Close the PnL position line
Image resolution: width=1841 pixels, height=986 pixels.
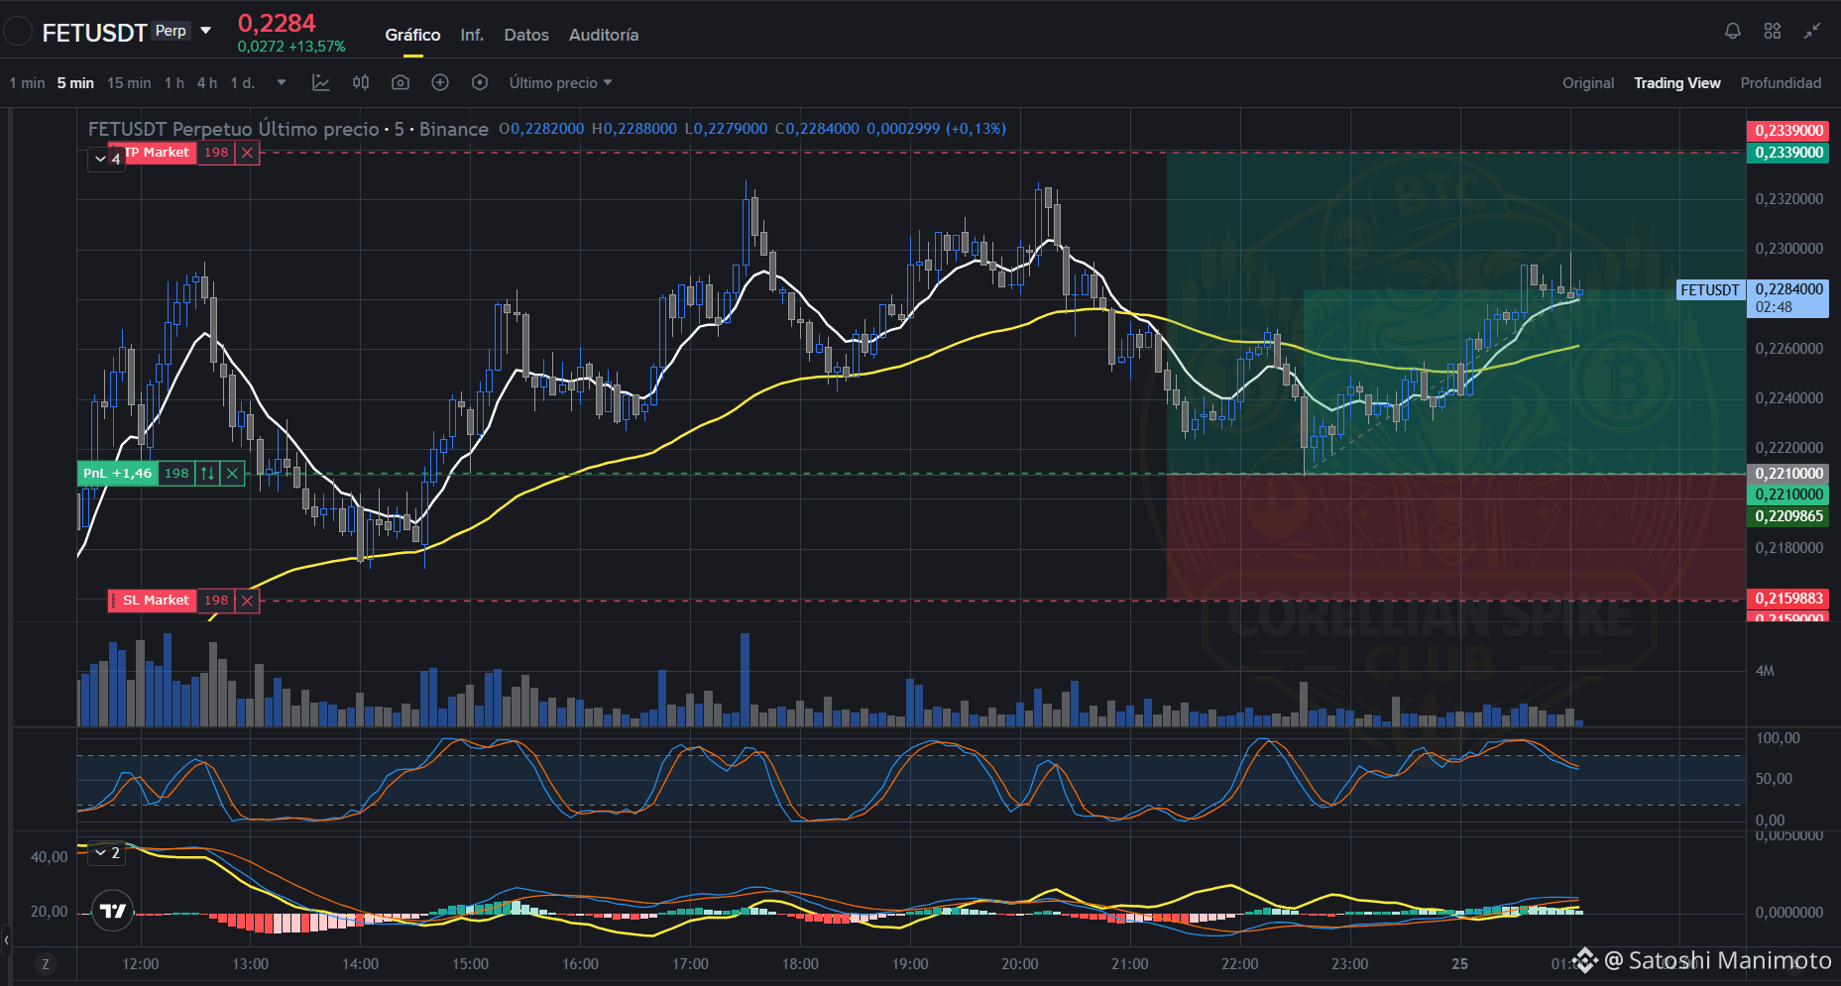(x=232, y=474)
